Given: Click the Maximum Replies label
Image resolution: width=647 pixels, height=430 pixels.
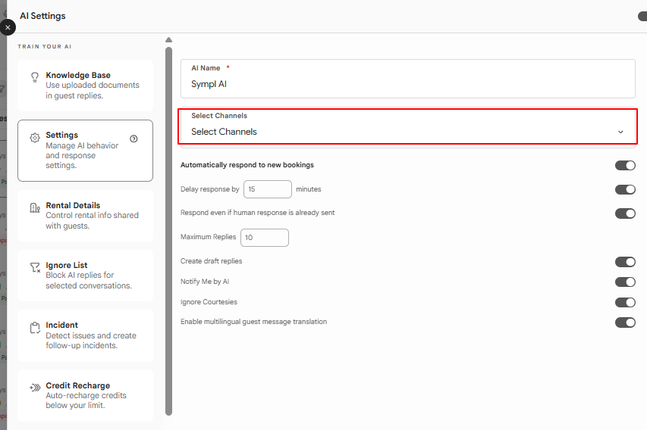Looking at the screenshot, I should [x=209, y=237].
